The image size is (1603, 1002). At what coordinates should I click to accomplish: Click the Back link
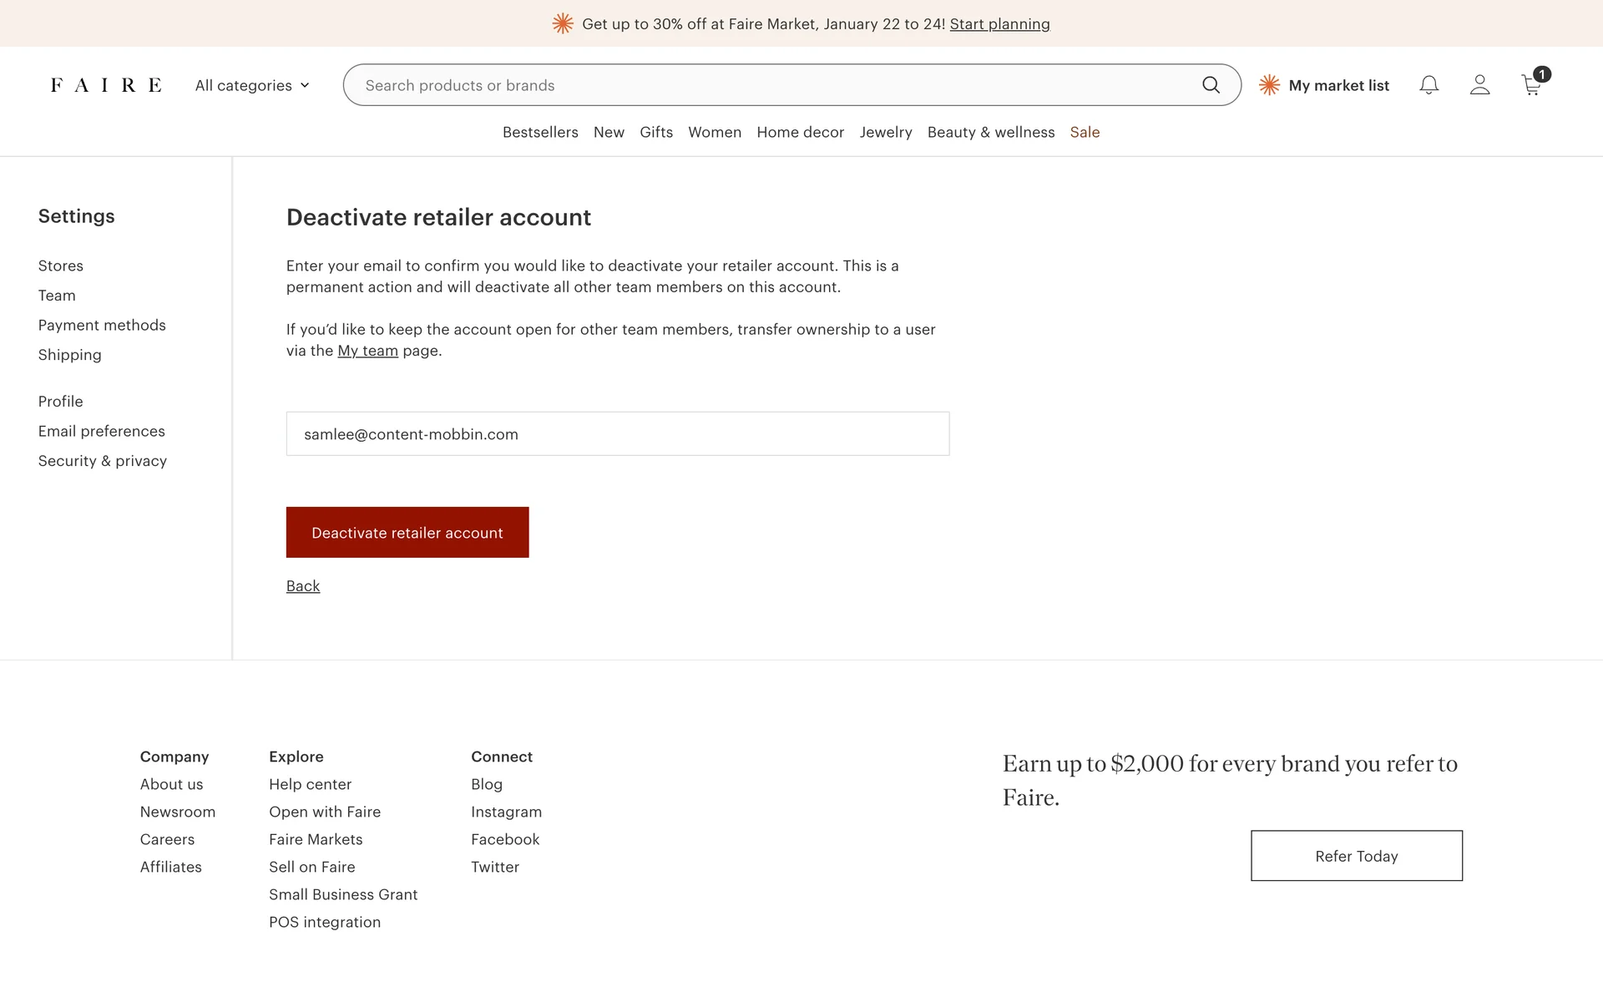click(x=303, y=586)
